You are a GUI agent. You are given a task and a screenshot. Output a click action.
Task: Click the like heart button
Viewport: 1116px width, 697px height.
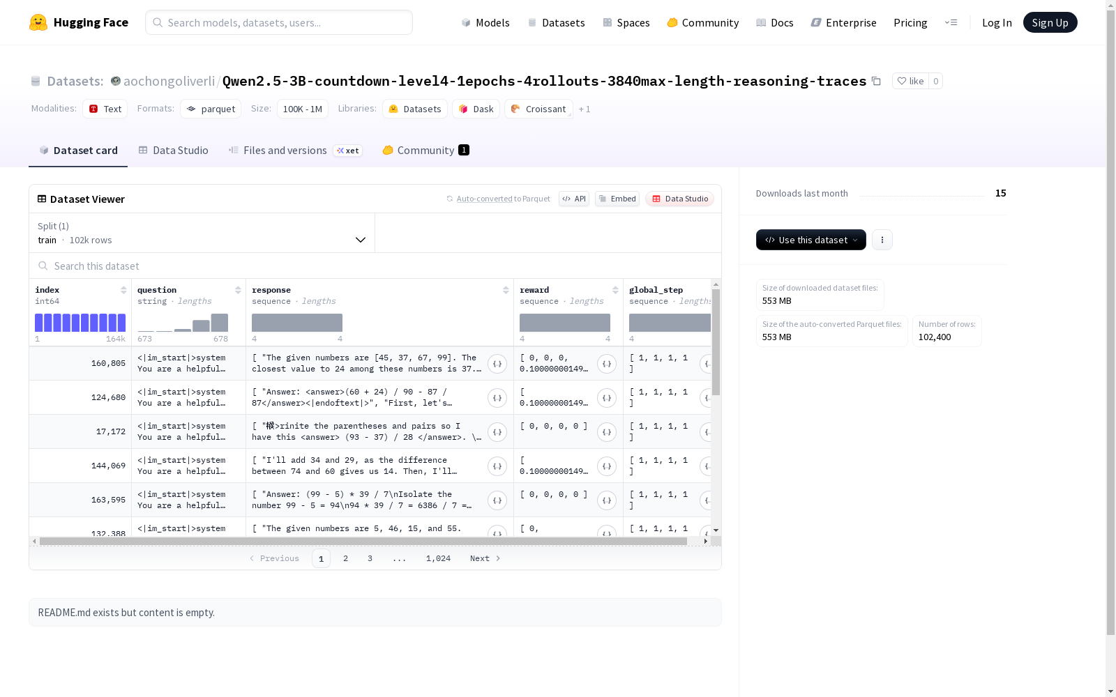click(x=910, y=81)
